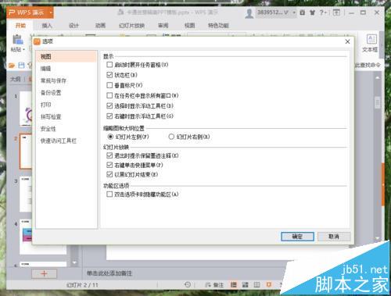Click the 粘贴 paste icon in ribbon
391x296 pixels.
pyautogui.click(x=18, y=40)
